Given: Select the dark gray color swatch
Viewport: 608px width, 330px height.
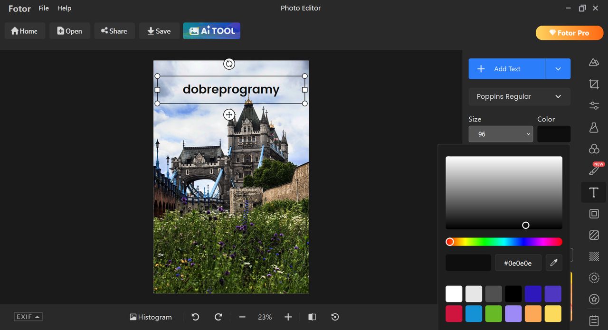Looking at the screenshot, I should coord(494,294).
